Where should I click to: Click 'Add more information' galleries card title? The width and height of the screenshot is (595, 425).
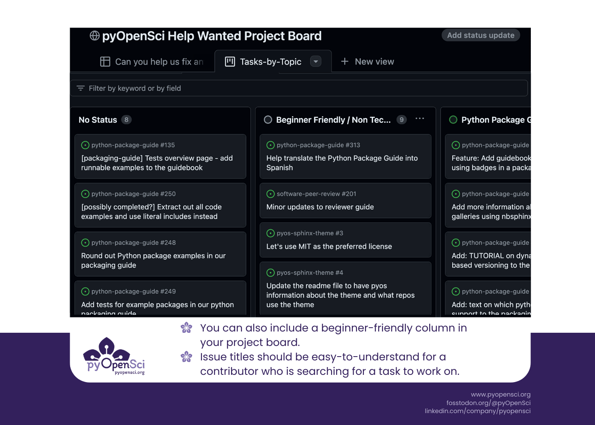click(x=491, y=212)
